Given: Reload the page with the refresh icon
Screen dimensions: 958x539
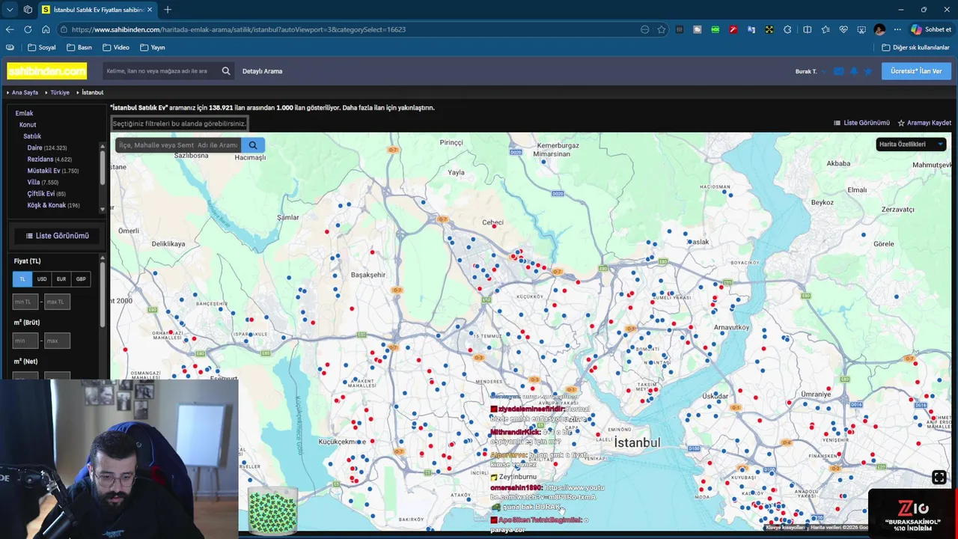Looking at the screenshot, I should pyautogui.click(x=28, y=29).
